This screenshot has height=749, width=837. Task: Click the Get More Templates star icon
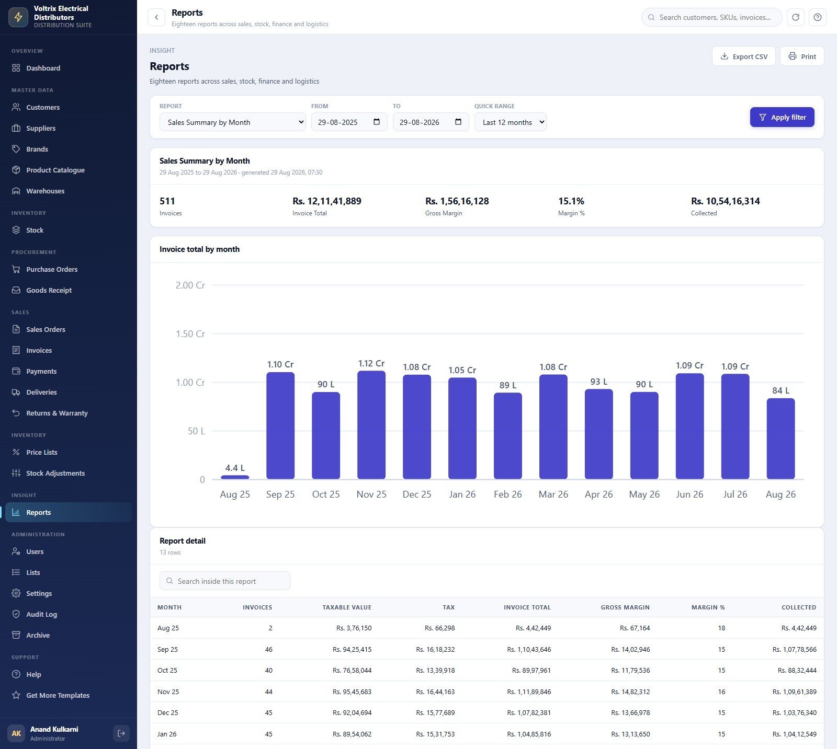(x=16, y=695)
